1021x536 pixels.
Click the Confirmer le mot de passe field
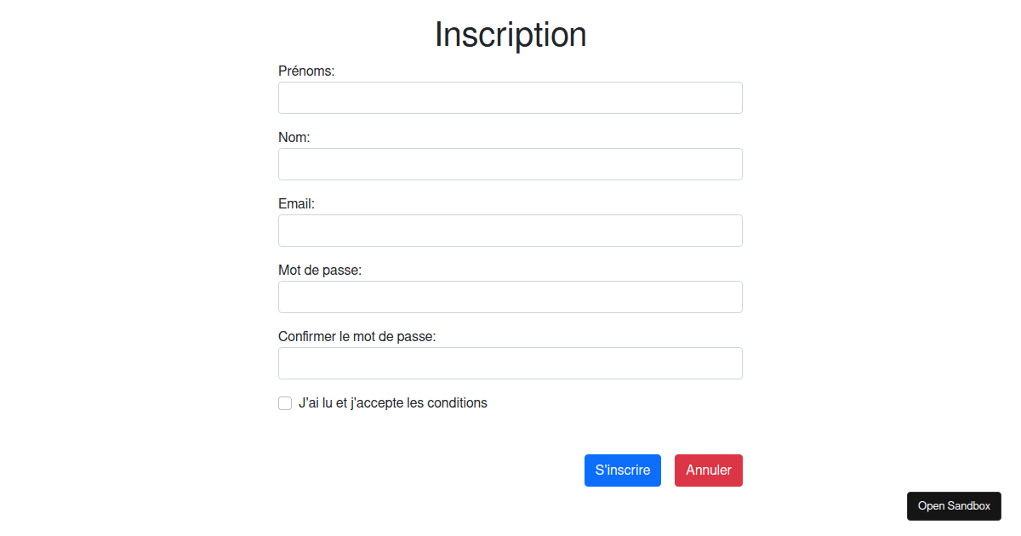click(510, 363)
